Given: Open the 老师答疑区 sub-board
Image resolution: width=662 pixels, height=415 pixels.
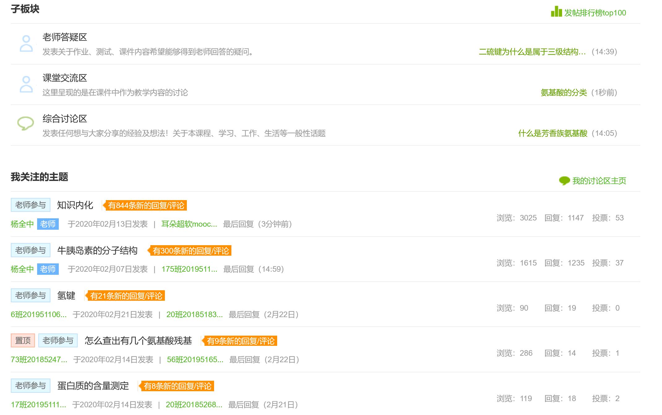Looking at the screenshot, I should click(65, 37).
